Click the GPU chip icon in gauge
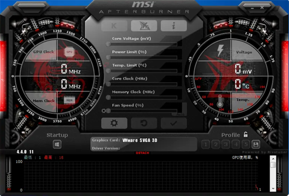This screenshot has width=289, height=196. [69, 52]
